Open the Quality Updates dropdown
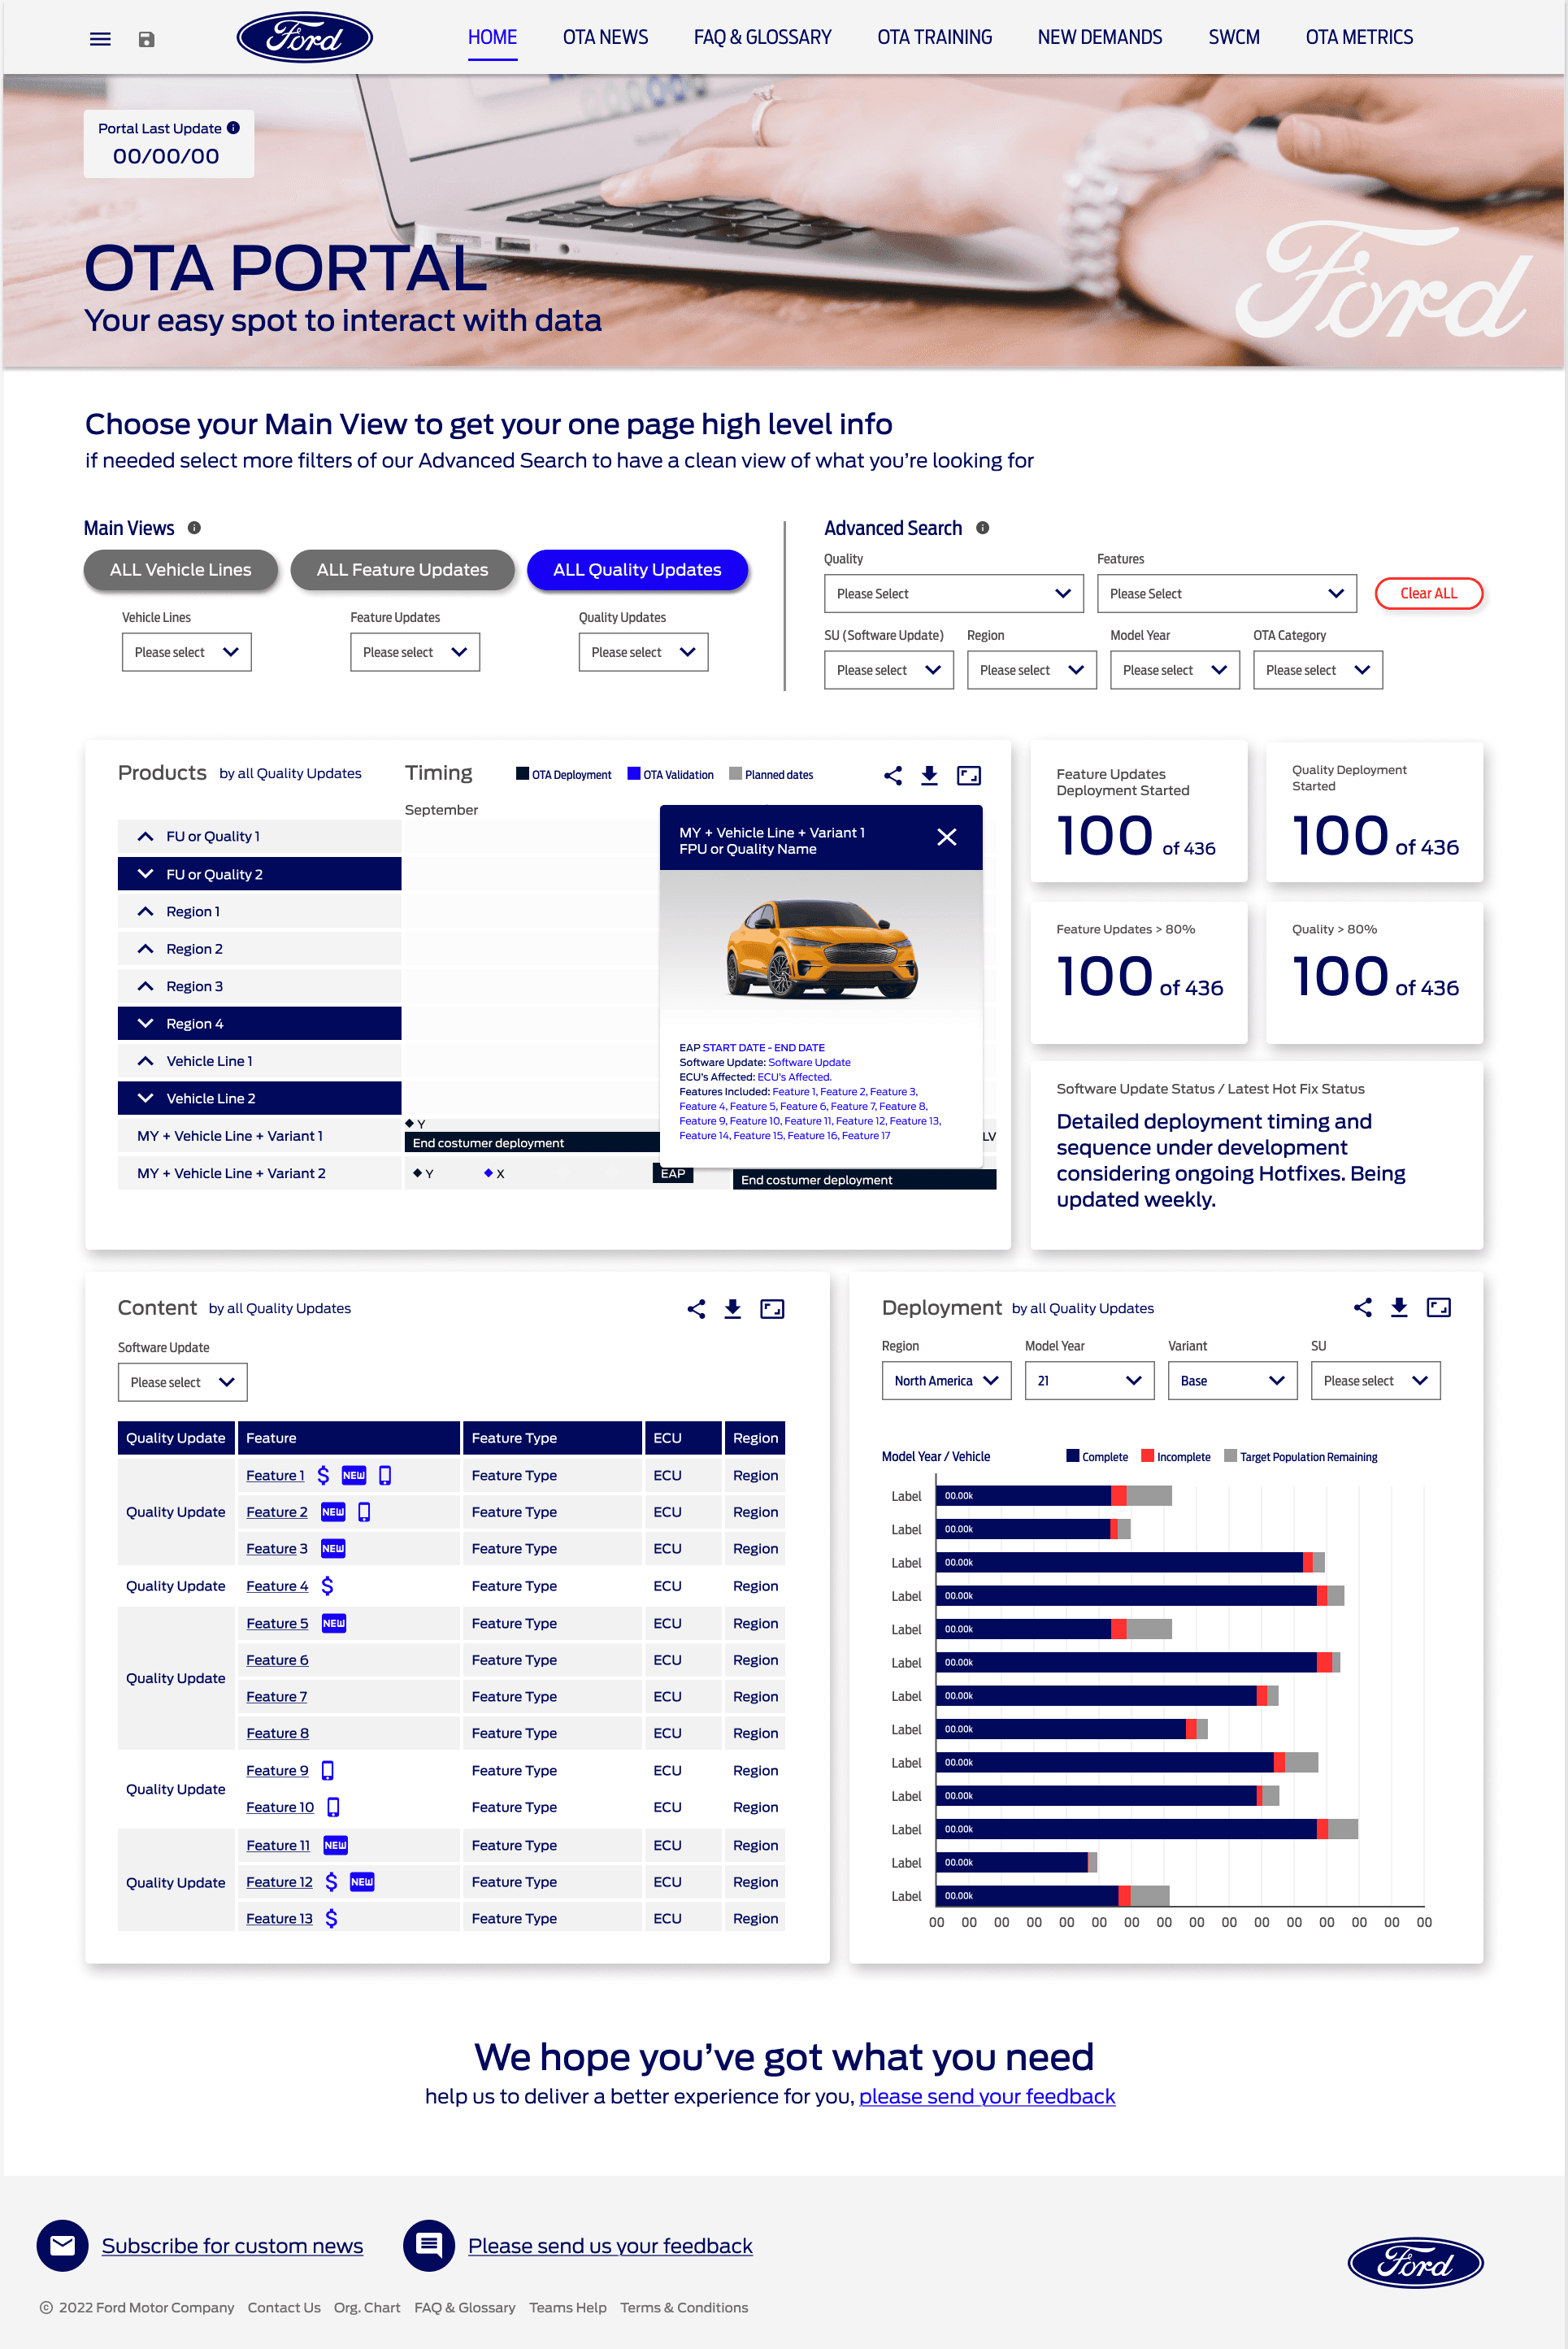The height and width of the screenshot is (2349, 1568). (643, 652)
